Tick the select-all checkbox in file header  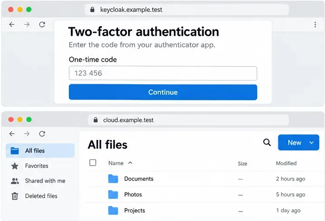93,163
